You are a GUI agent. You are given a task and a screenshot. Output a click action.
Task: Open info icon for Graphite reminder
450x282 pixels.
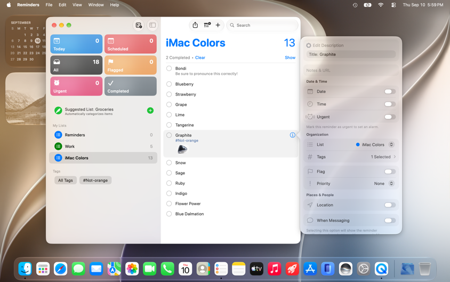click(292, 135)
